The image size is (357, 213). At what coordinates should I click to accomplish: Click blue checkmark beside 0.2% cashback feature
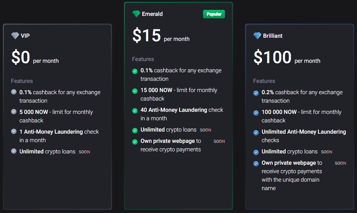256,93
